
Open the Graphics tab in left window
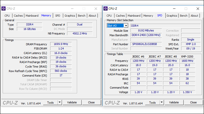pos(70,16)
